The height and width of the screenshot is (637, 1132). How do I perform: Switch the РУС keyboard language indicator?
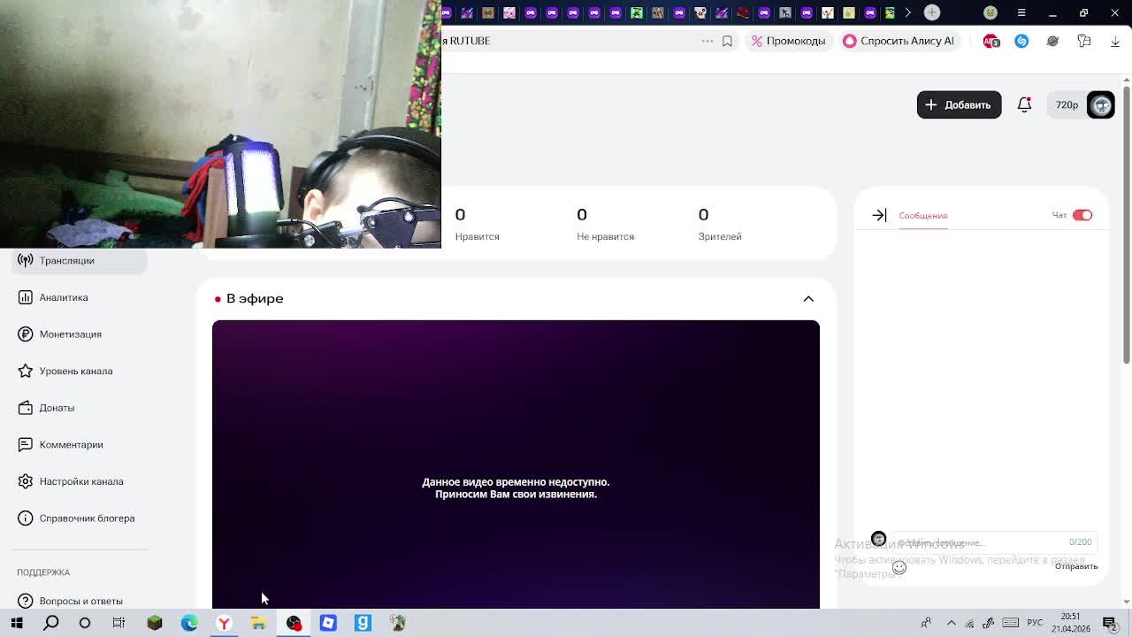[x=1035, y=623]
